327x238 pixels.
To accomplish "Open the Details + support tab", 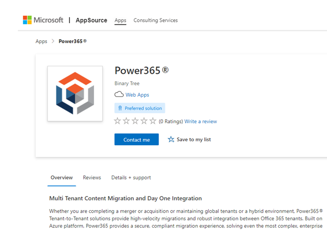I will [131, 178].
